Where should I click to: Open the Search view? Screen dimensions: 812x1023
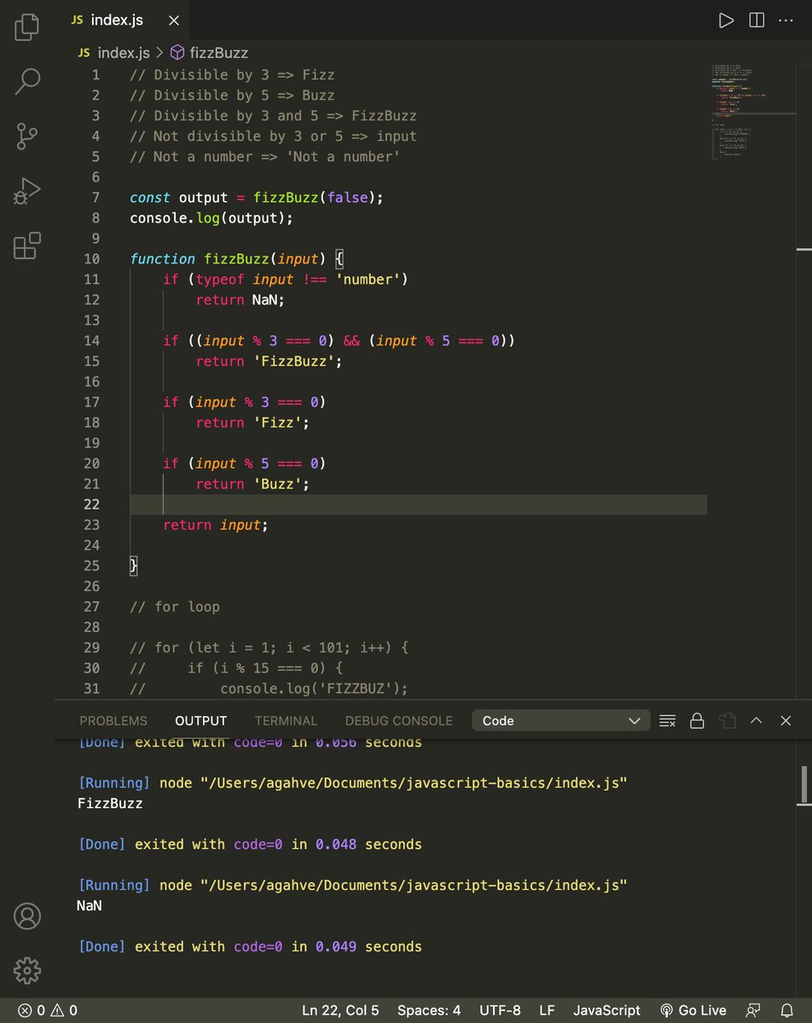point(26,81)
